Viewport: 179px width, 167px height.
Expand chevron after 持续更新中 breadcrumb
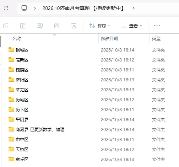134,8
